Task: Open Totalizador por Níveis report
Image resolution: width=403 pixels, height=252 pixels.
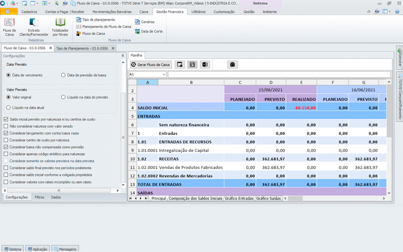Action: 60,27
